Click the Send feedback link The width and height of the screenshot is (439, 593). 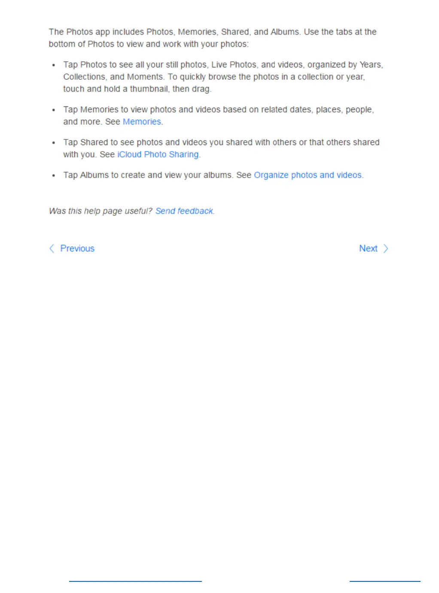184,211
